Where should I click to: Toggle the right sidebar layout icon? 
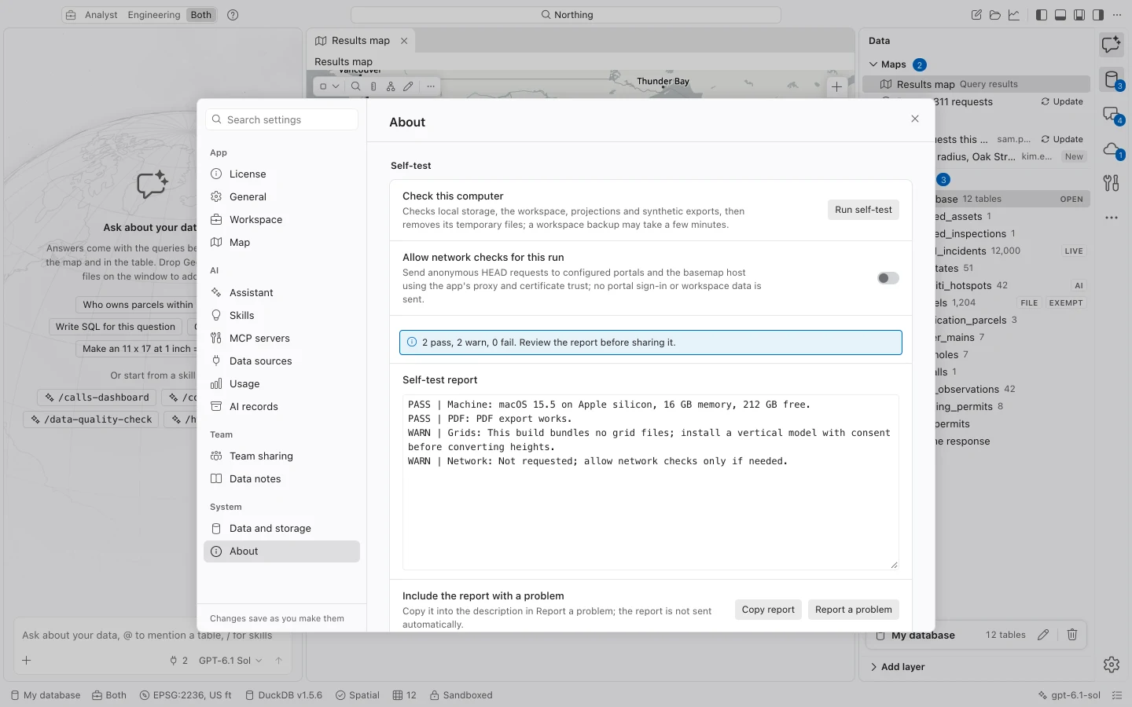click(x=1098, y=15)
